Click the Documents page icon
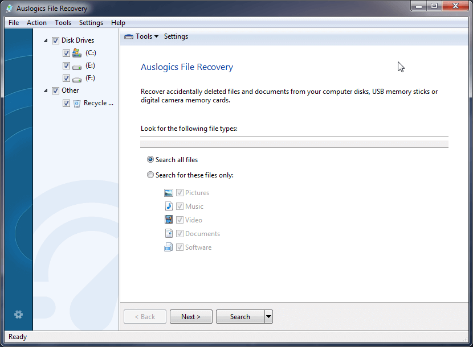Image resolution: width=473 pixels, height=347 pixels. pyautogui.click(x=169, y=234)
